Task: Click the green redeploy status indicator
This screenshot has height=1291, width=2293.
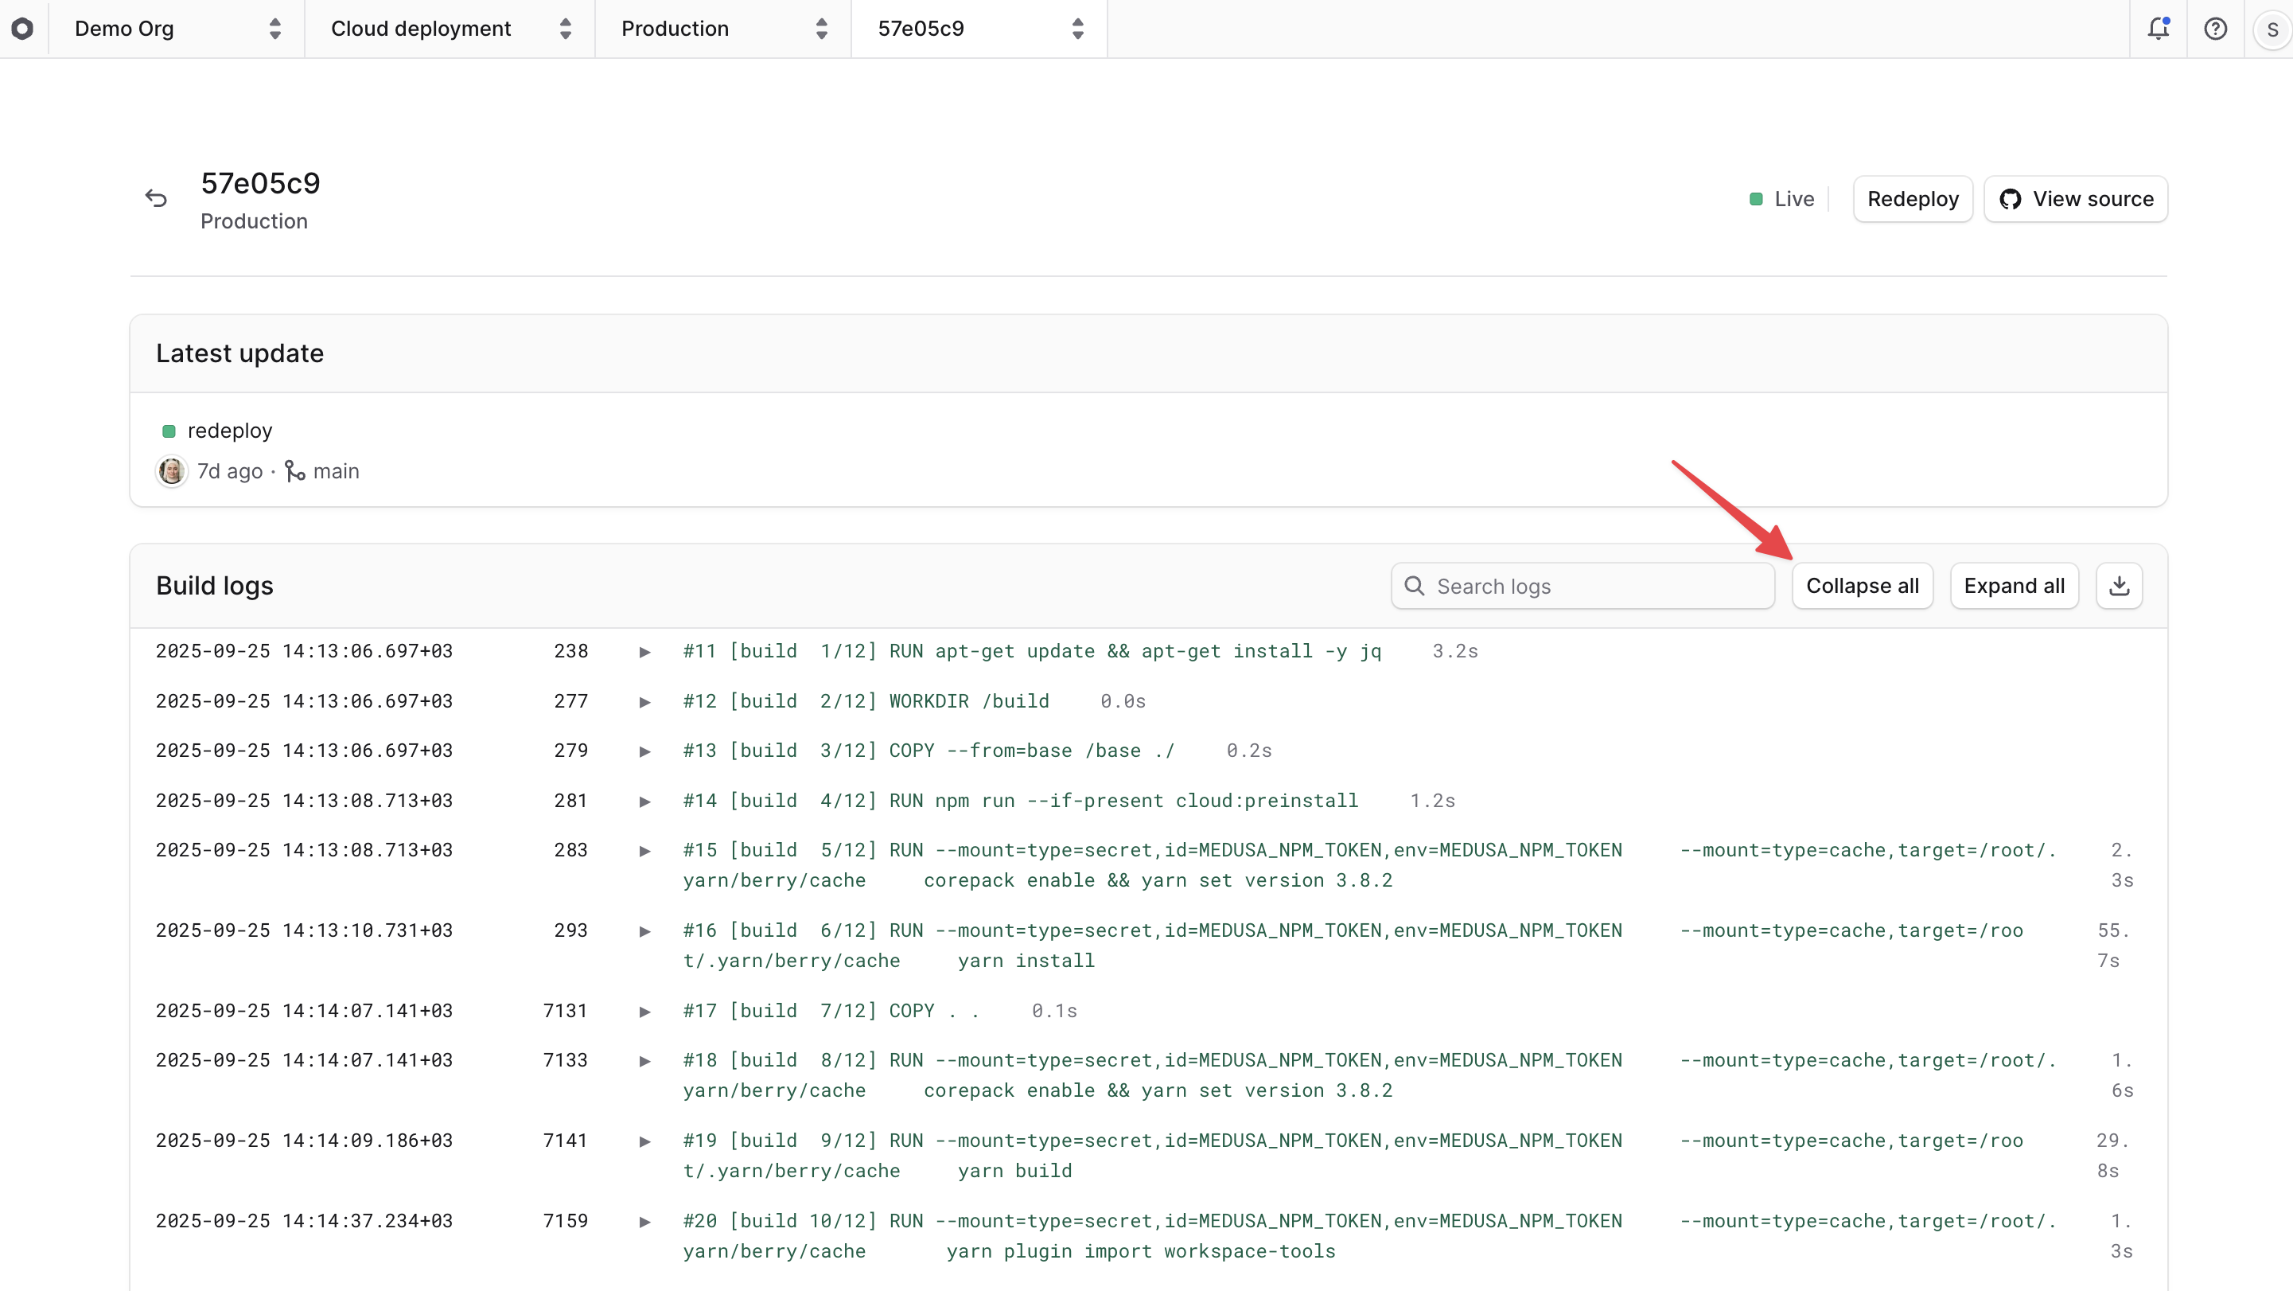Action: pos(169,431)
